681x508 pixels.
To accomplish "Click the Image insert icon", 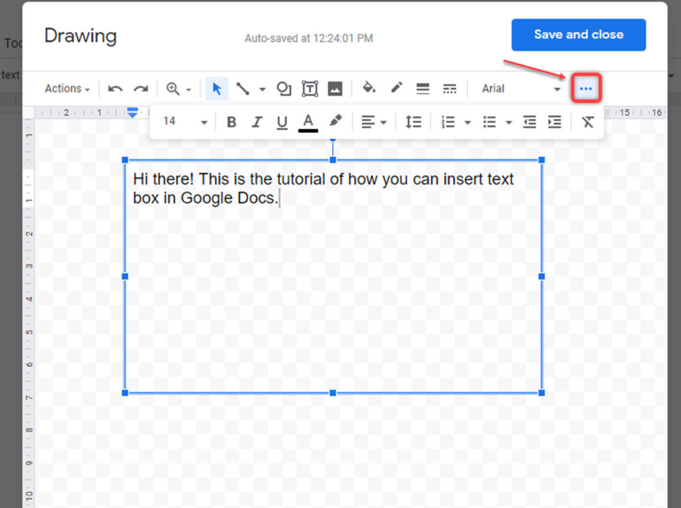I will pos(335,88).
